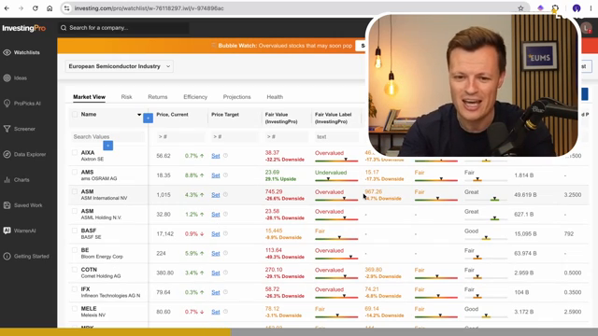Open ProPicks AI in the sidebar

pos(21,104)
